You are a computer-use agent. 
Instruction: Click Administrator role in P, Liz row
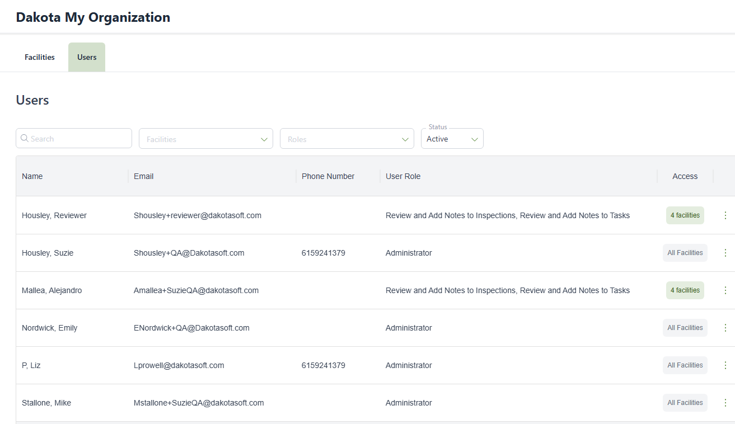coord(409,365)
